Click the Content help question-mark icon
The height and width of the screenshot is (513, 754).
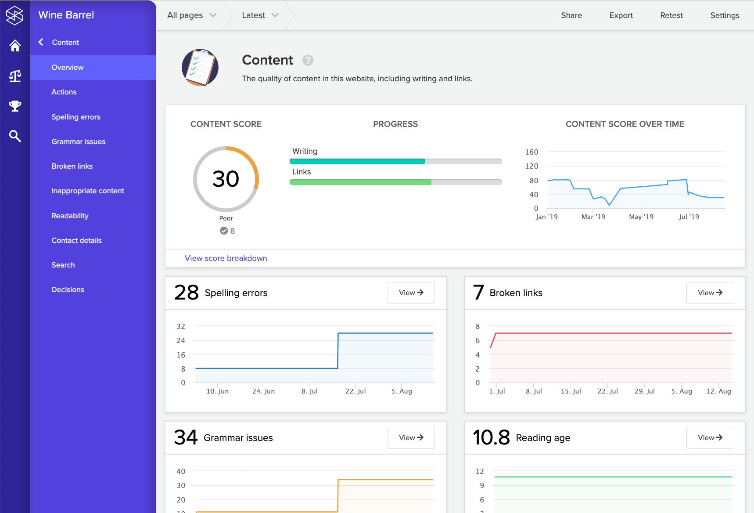coord(308,61)
